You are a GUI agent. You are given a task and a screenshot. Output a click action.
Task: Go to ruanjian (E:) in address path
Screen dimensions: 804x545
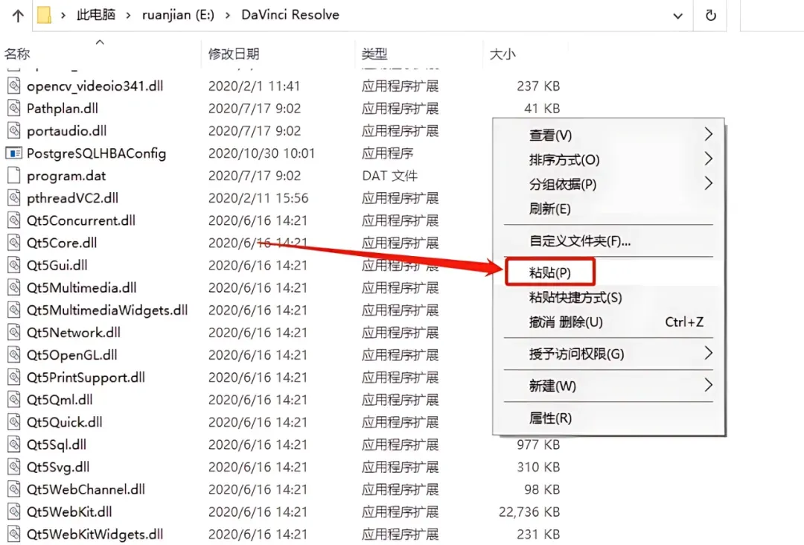pos(178,15)
